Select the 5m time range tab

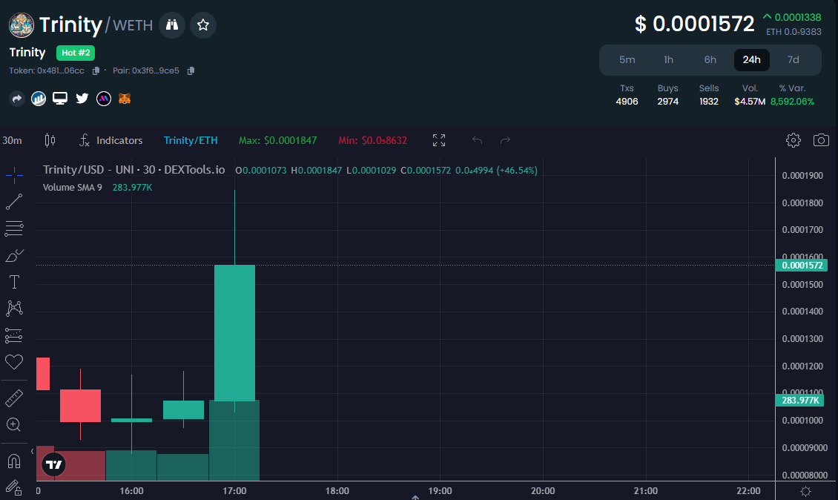pyautogui.click(x=627, y=59)
